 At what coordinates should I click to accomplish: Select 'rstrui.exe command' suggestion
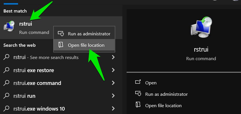point(61,83)
